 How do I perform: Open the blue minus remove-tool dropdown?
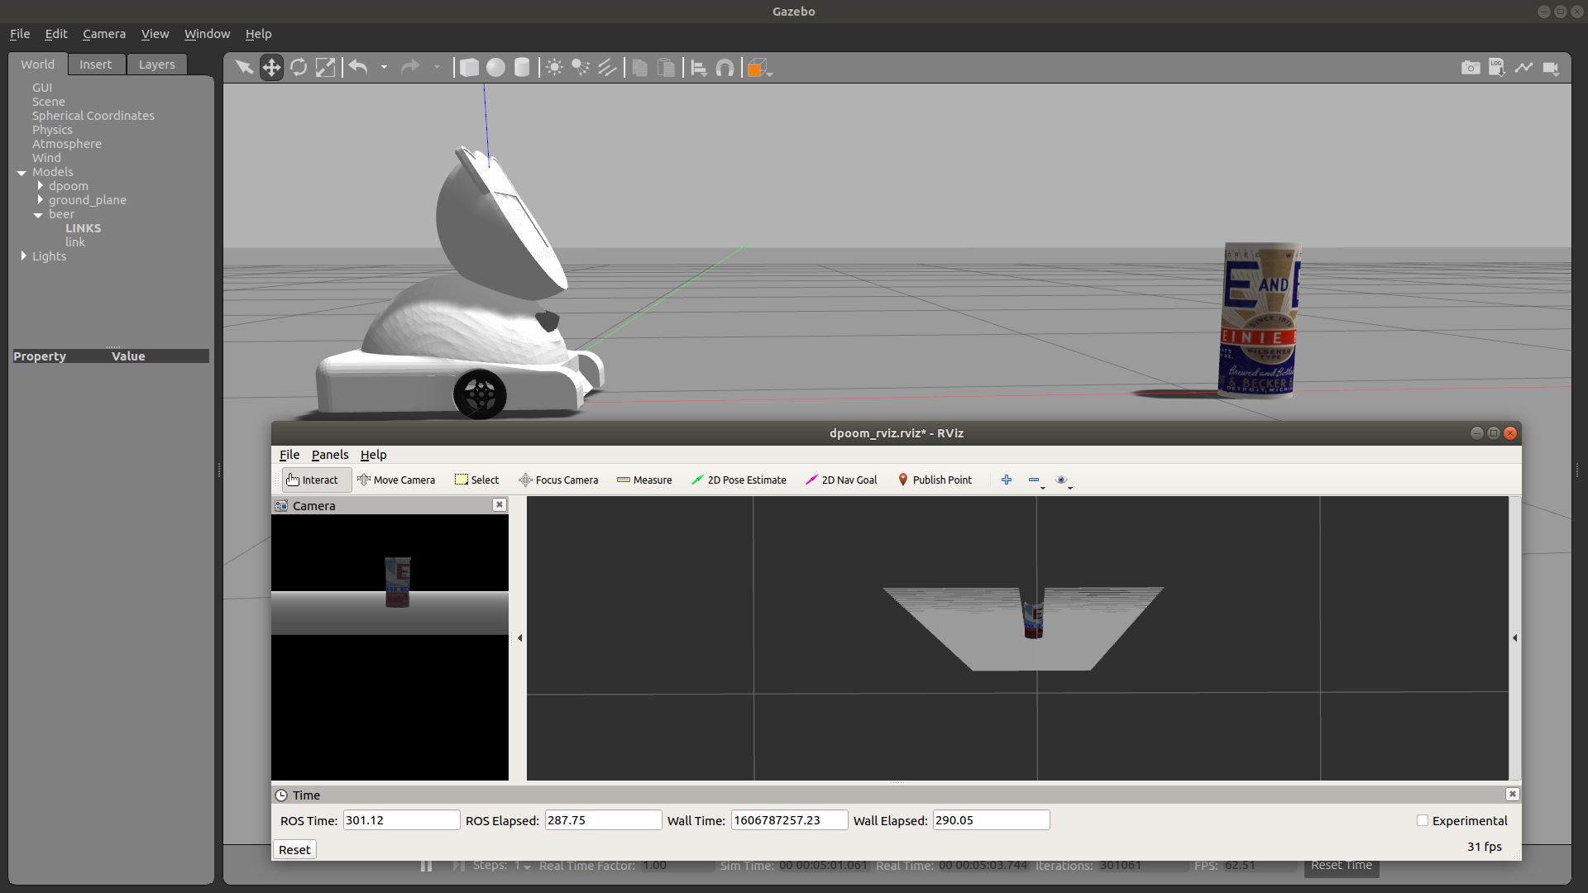pos(1037,480)
